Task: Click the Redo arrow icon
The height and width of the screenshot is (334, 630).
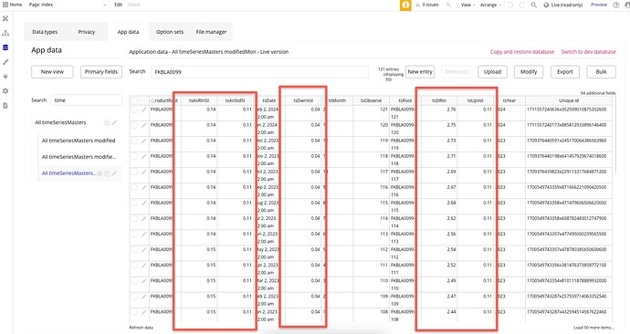Action: [521, 5]
